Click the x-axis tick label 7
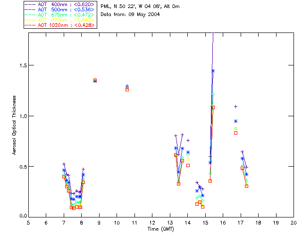302x241 pixels. point(64,223)
